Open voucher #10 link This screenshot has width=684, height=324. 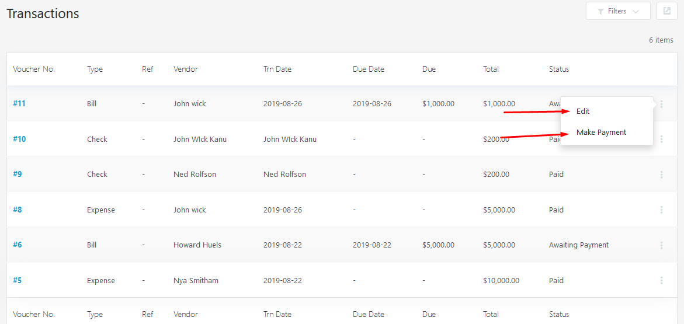[19, 139]
